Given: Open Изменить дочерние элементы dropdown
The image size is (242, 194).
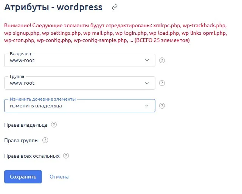Looking at the screenshot, I should 80,106.
